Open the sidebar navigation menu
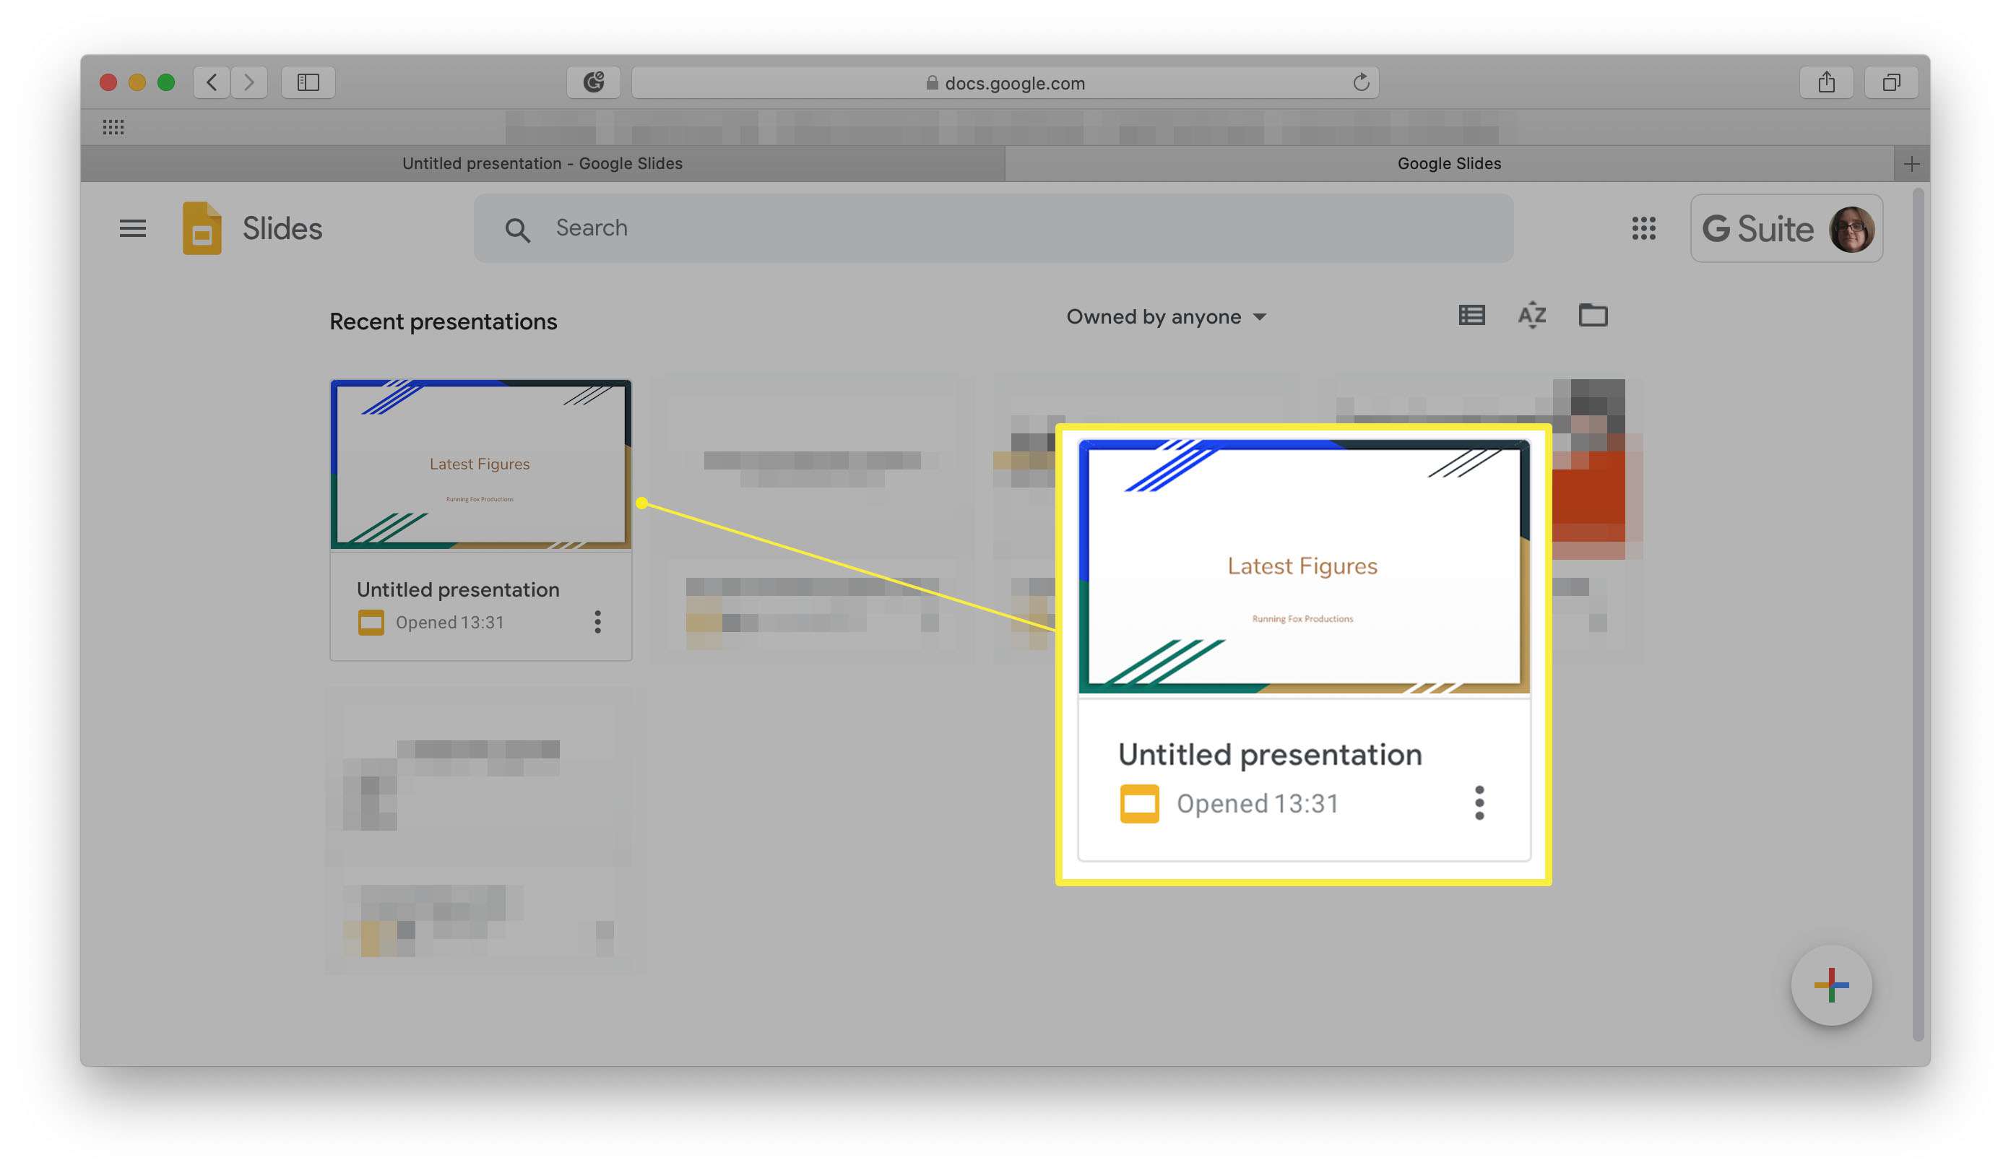The width and height of the screenshot is (2011, 1173). click(133, 228)
